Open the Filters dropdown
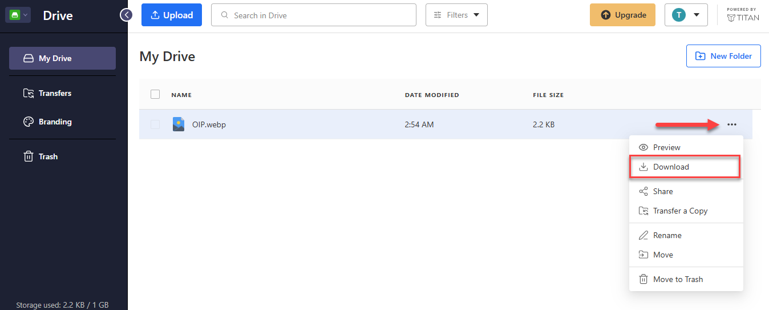The width and height of the screenshot is (769, 310). point(456,15)
